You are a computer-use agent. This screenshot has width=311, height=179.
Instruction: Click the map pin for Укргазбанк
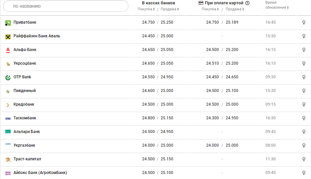click(304, 146)
